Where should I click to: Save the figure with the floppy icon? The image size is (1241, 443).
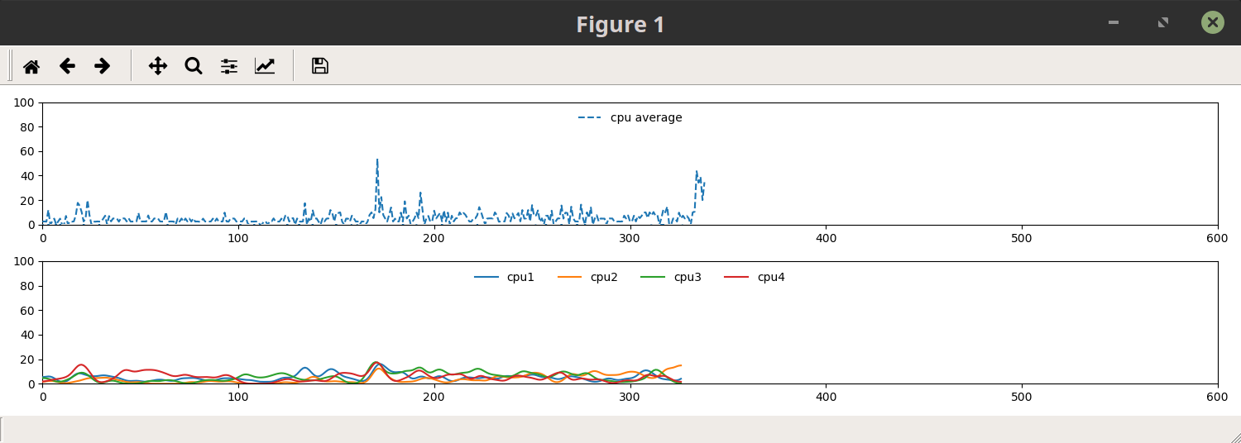coord(320,66)
